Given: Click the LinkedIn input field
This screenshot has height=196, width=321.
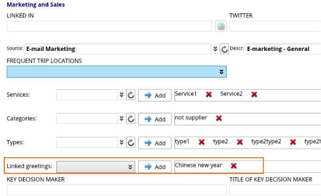Looking at the screenshot, I should coord(109,27).
